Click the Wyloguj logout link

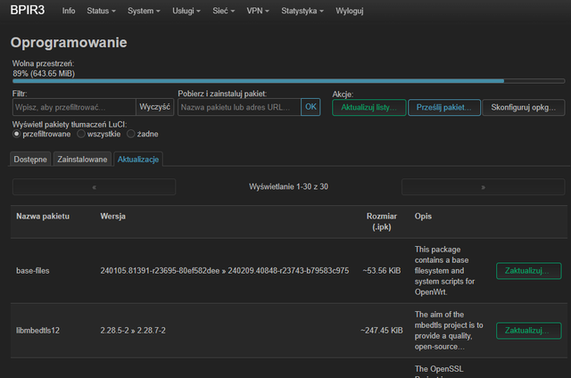pos(350,11)
